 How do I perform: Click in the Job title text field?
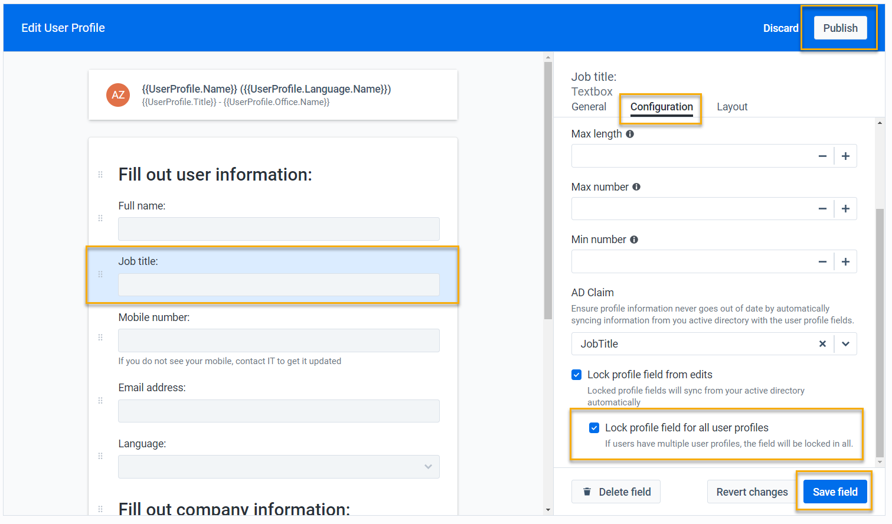[279, 285]
